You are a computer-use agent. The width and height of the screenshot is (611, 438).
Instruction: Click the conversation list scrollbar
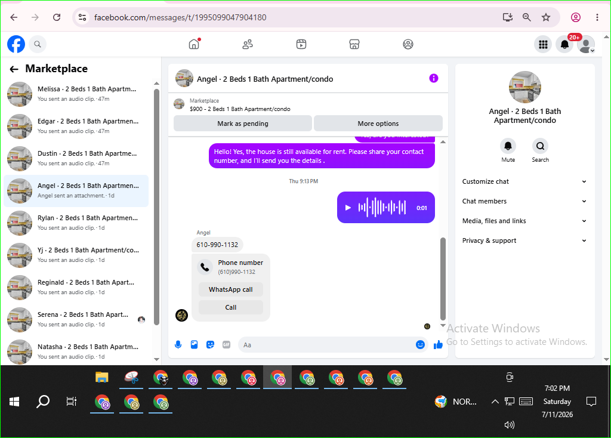coord(156,206)
